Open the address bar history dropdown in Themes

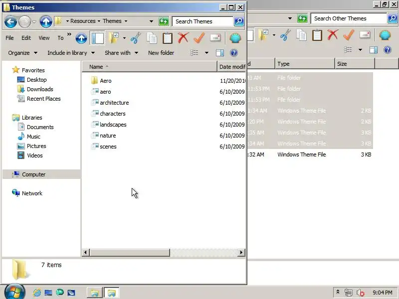pyautogui.click(x=151, y=21)
